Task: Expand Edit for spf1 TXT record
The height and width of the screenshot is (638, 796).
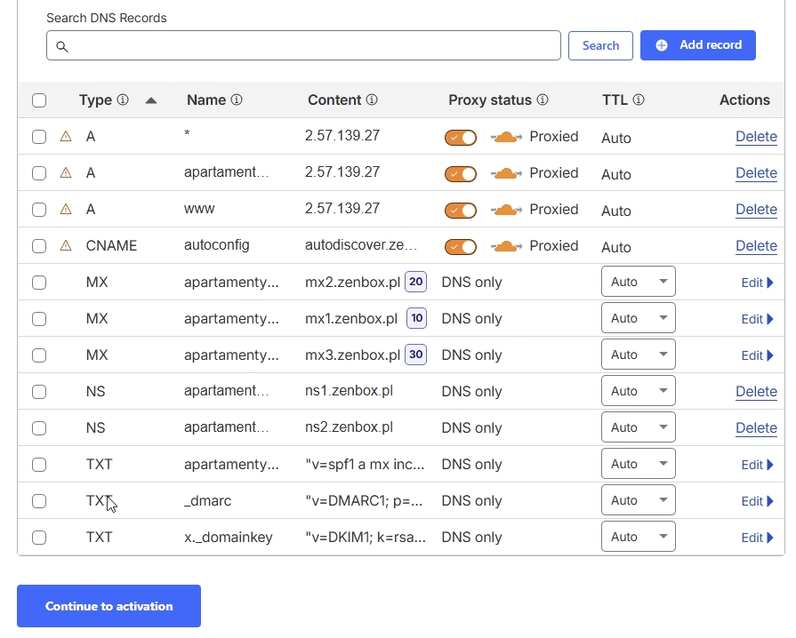Action: pyautogui.click(x=758, y=465)
